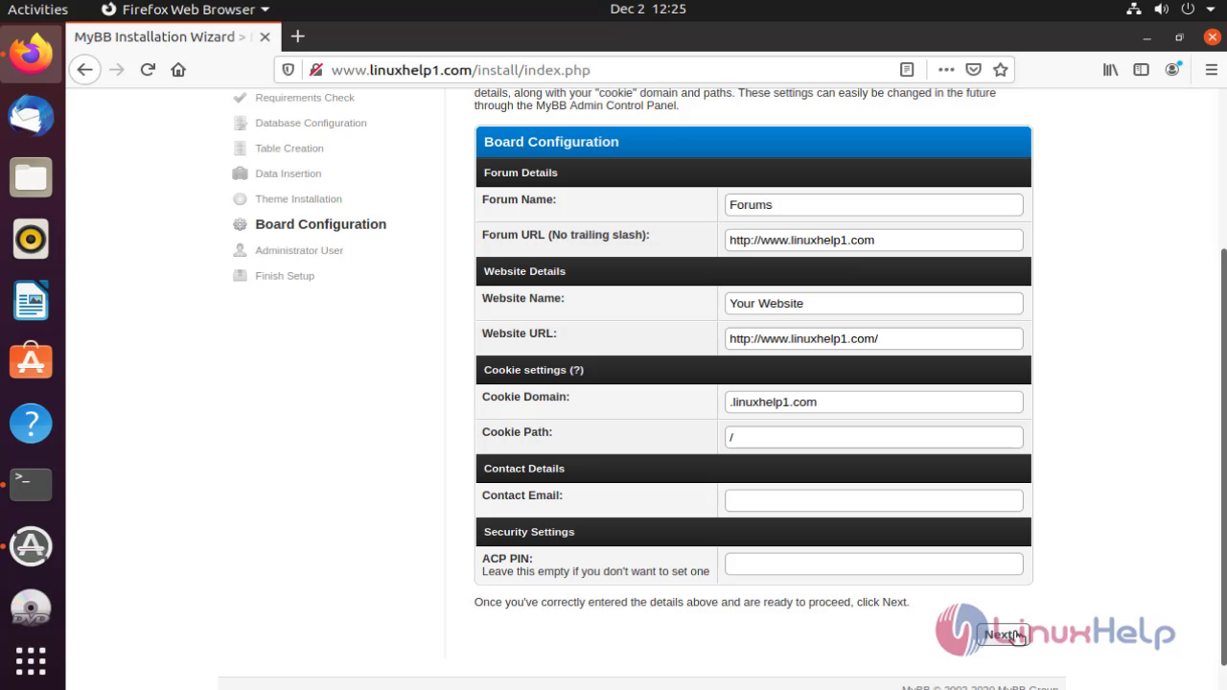Save page to Pocket
This screenshot has height=690, width=1227.
973,70
